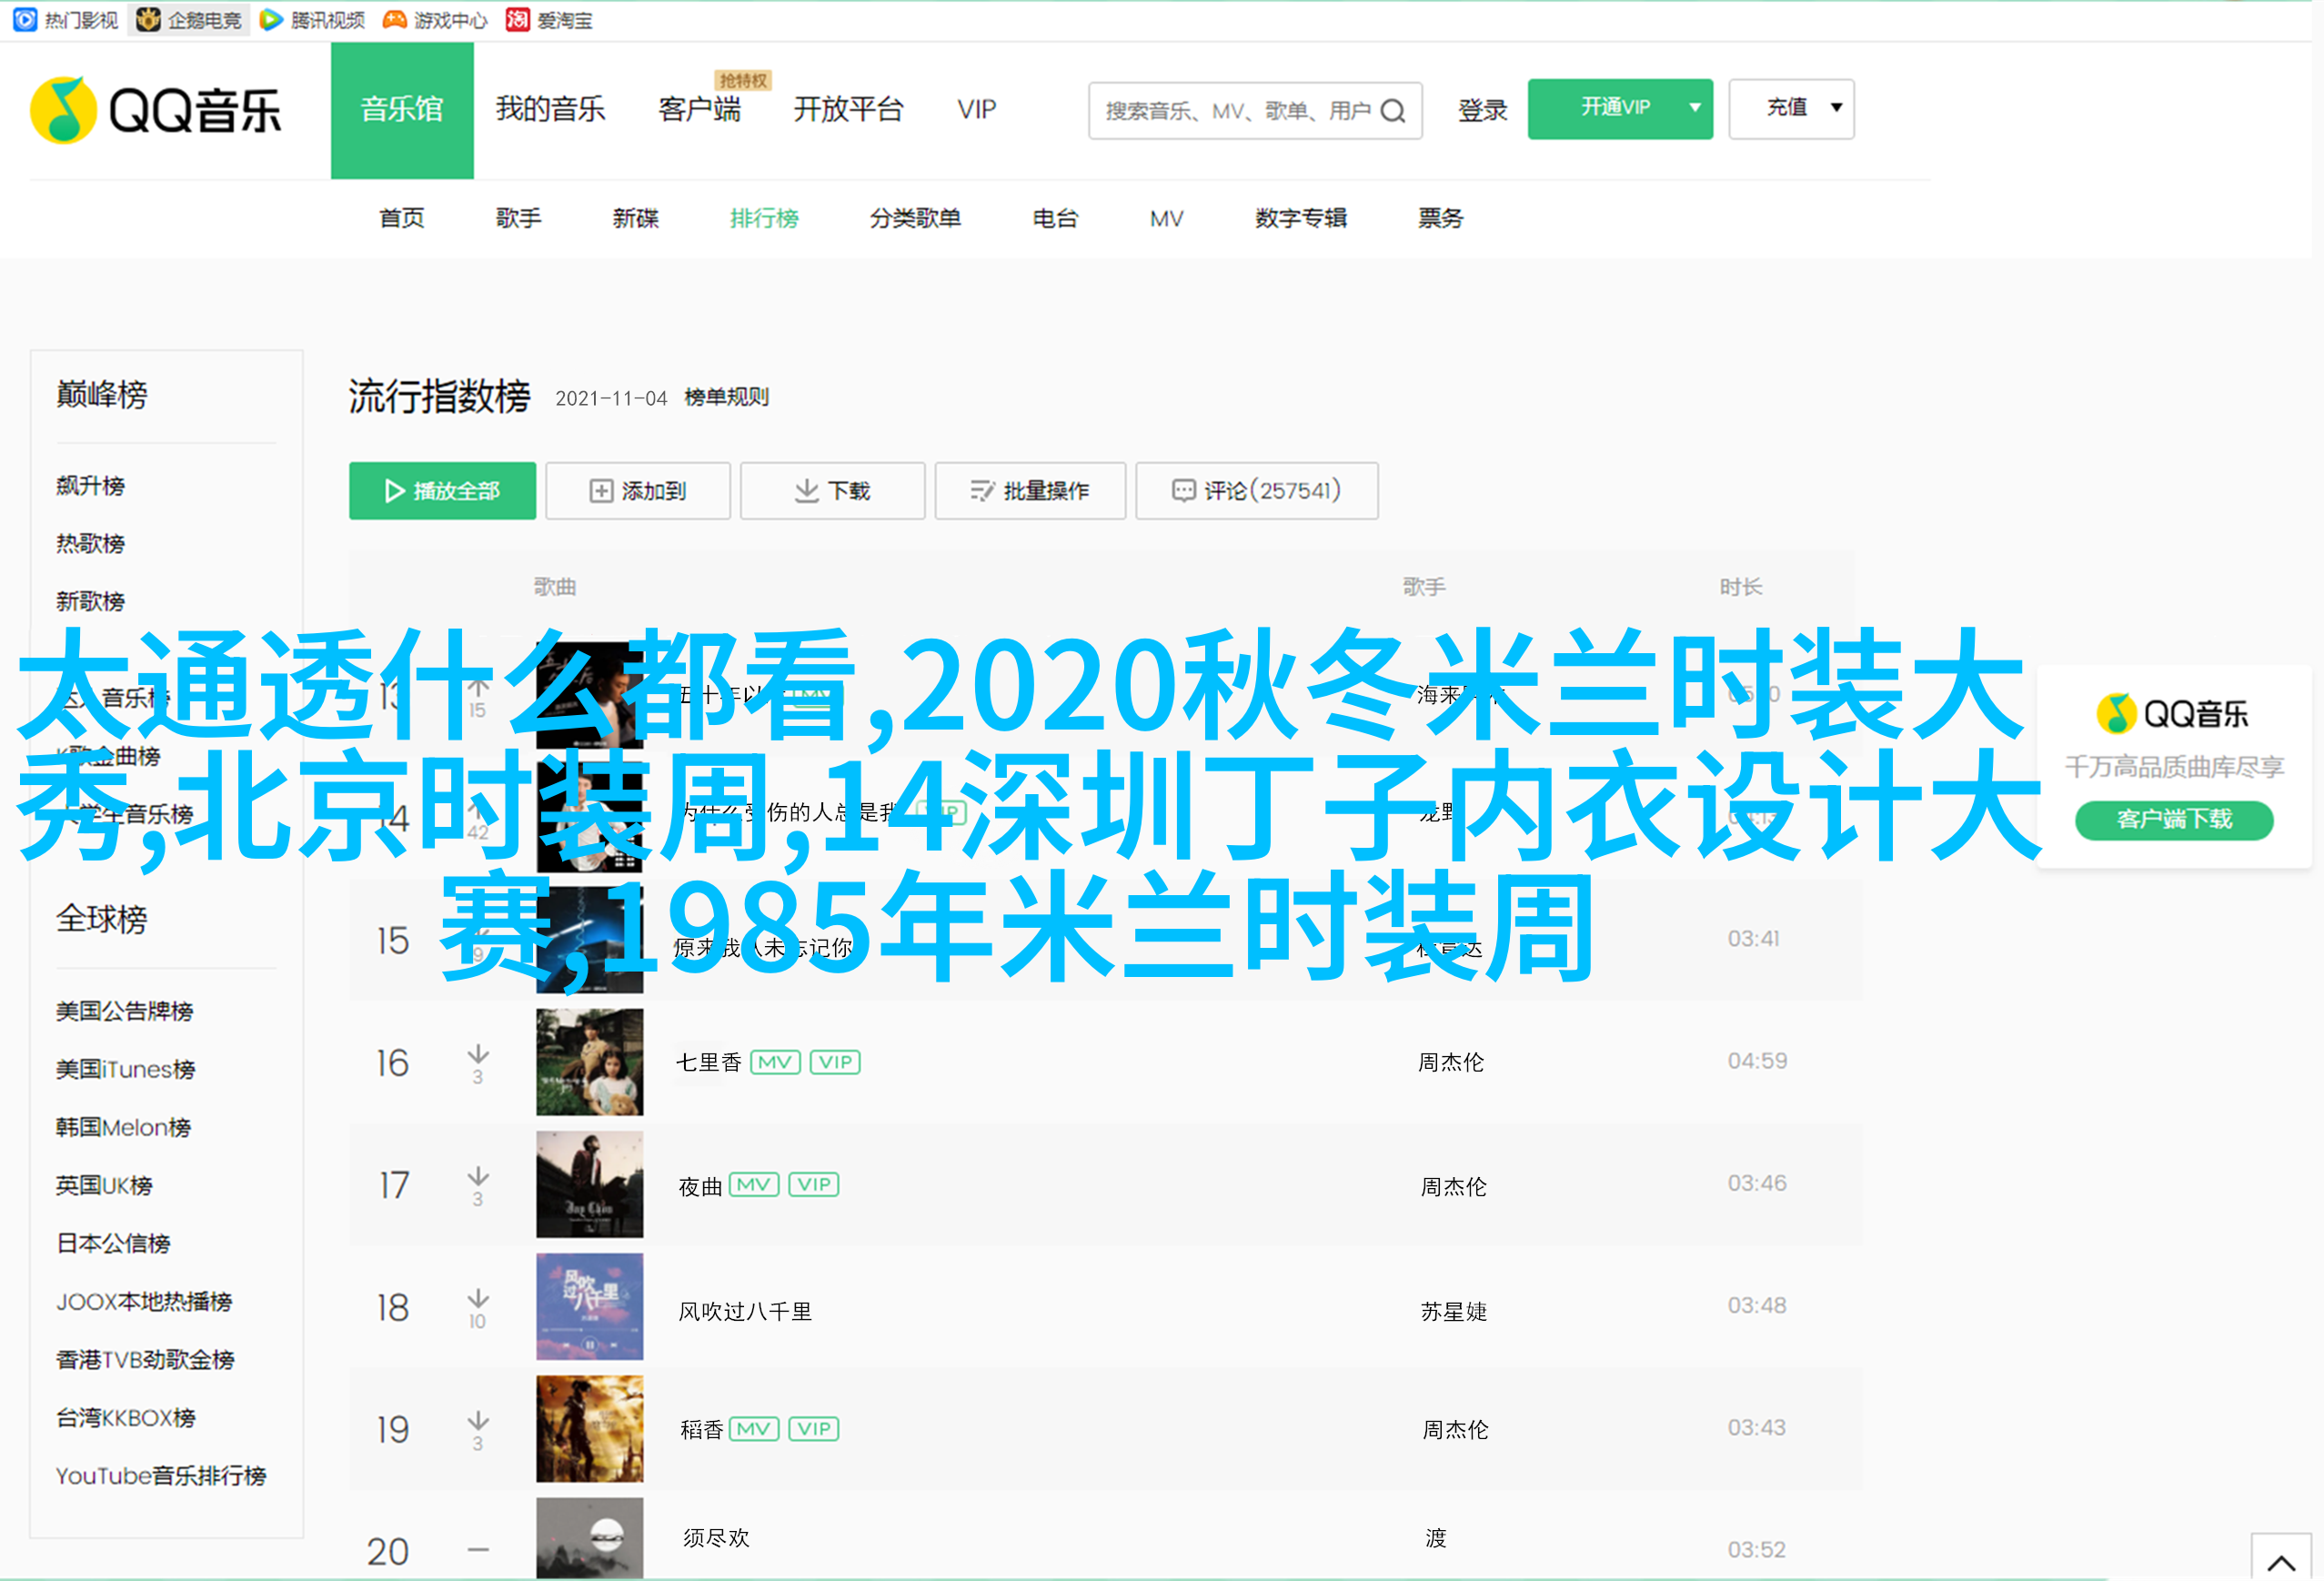Image resolution: width=2324 pixels, height=1581 pixels.
Task: Click 播放全部 button
Action: click(x=442, y=491)
